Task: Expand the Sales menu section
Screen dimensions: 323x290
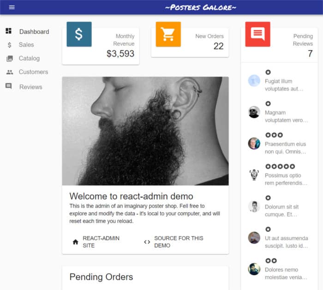Action: point(27,45)
